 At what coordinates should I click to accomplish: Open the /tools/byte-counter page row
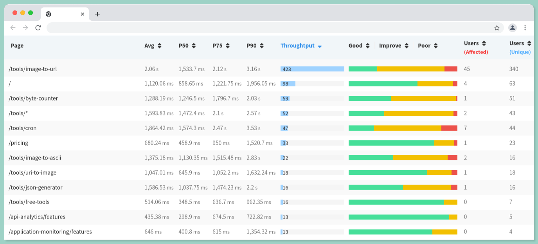[269, 99]
